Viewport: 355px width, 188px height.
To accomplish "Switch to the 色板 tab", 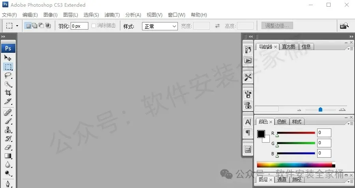I will pyautogui.click(x=282, y=121).
